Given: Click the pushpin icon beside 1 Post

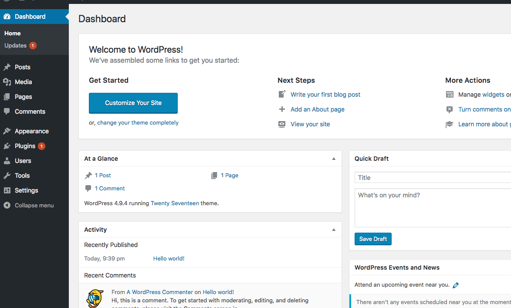Looking at the screenshot, I should coord(88,176).
